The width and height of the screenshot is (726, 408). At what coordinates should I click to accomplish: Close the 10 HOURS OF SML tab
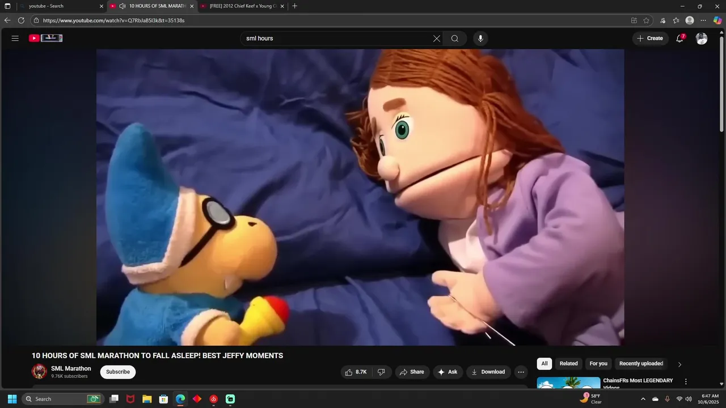[192, 6]
